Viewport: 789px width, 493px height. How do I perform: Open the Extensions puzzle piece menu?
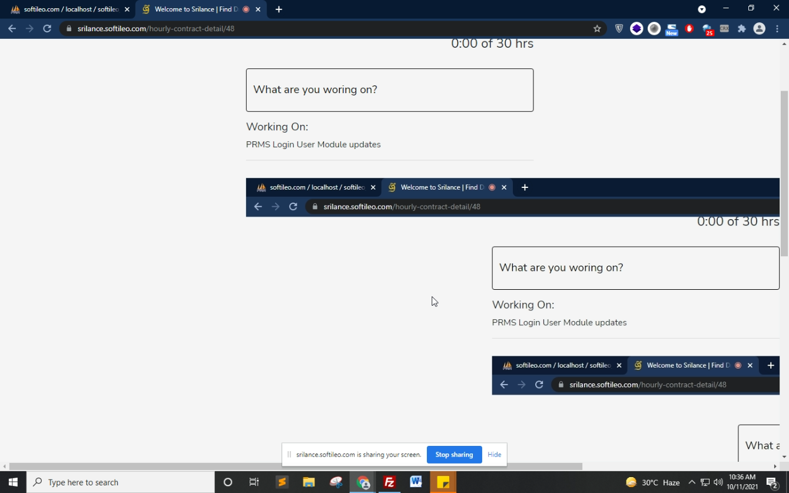(x=742, y=28)
